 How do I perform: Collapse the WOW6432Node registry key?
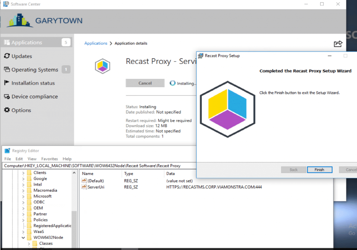click(x=23, y=237)
